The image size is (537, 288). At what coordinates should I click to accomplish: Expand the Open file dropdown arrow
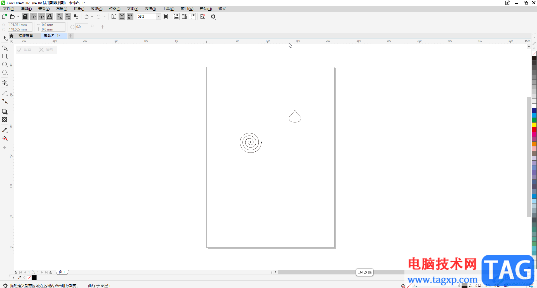coord(18,17)
